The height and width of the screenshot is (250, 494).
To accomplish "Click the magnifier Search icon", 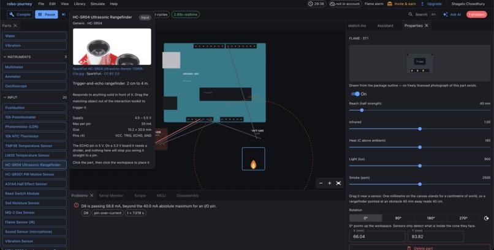I will coord(411,15).
